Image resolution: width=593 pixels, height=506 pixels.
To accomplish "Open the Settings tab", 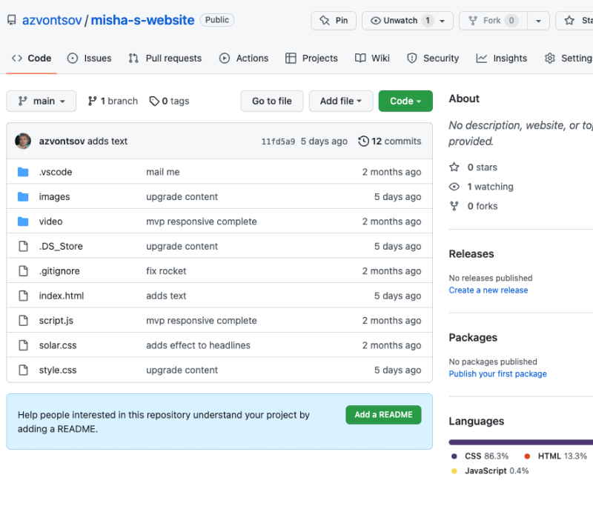I will pos(568,59).
